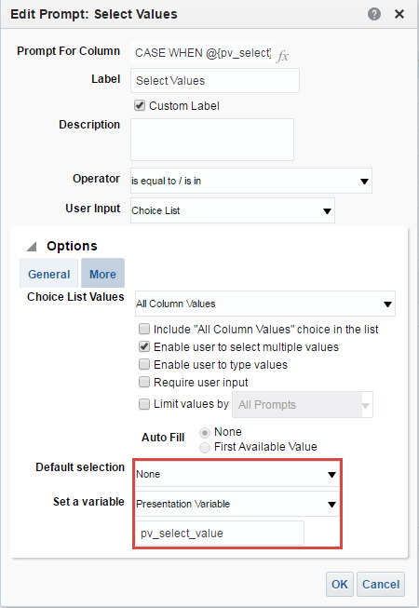Toggle the Custom Label checkbox
419x608 pixels.
(140, 105)
